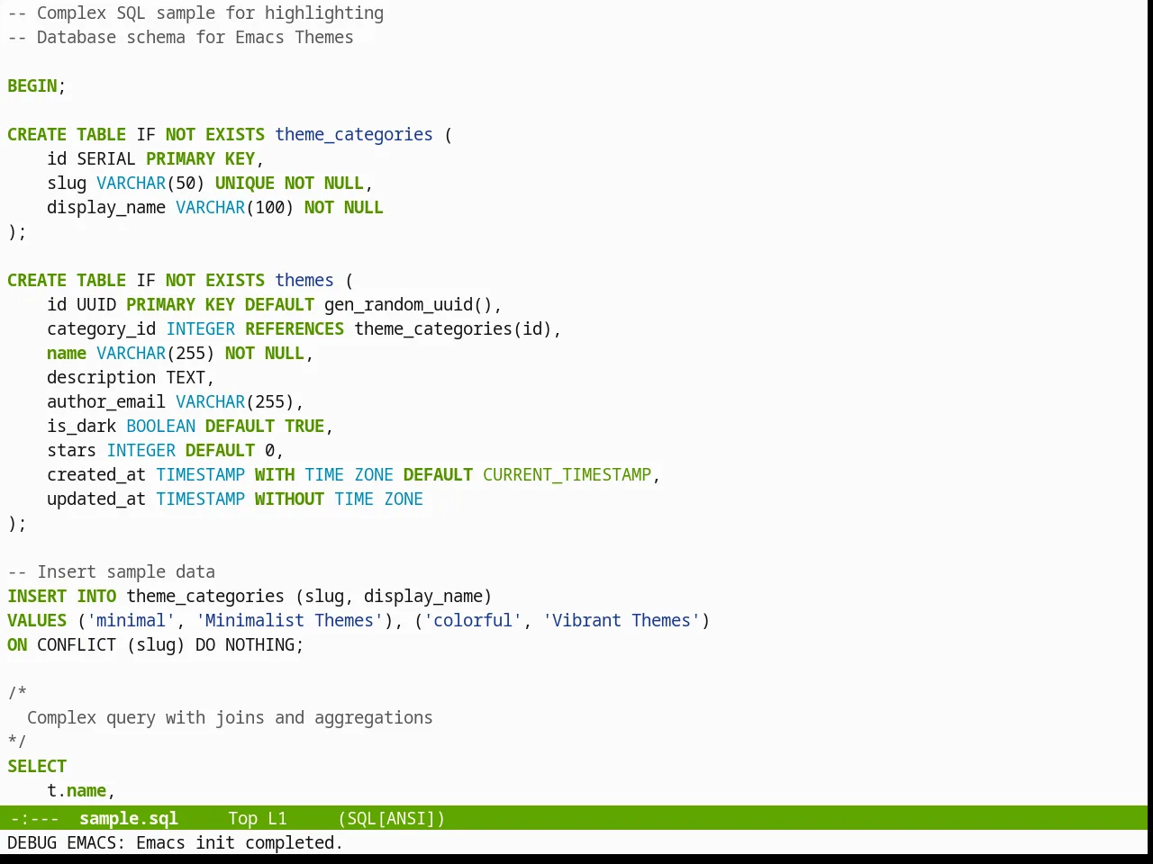This screenshot has width=1153, height=864.
Task: Click is_dark column name
Action: 82,426
